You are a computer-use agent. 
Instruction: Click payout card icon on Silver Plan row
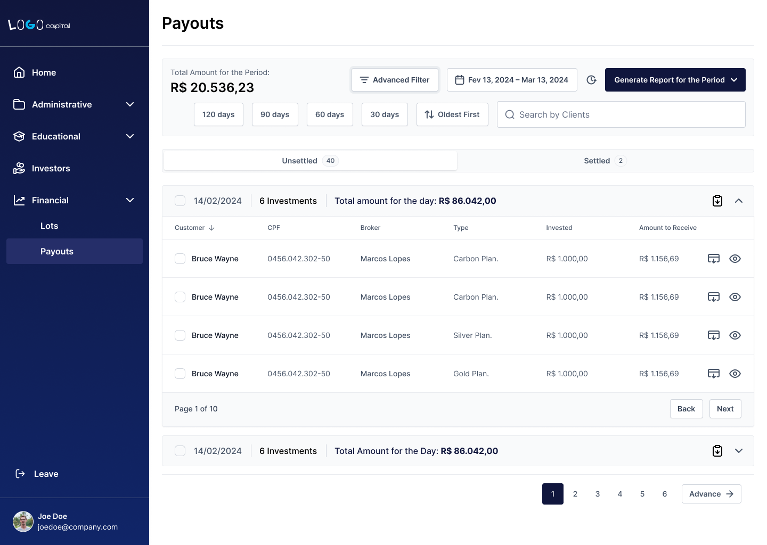pos(714,335)
